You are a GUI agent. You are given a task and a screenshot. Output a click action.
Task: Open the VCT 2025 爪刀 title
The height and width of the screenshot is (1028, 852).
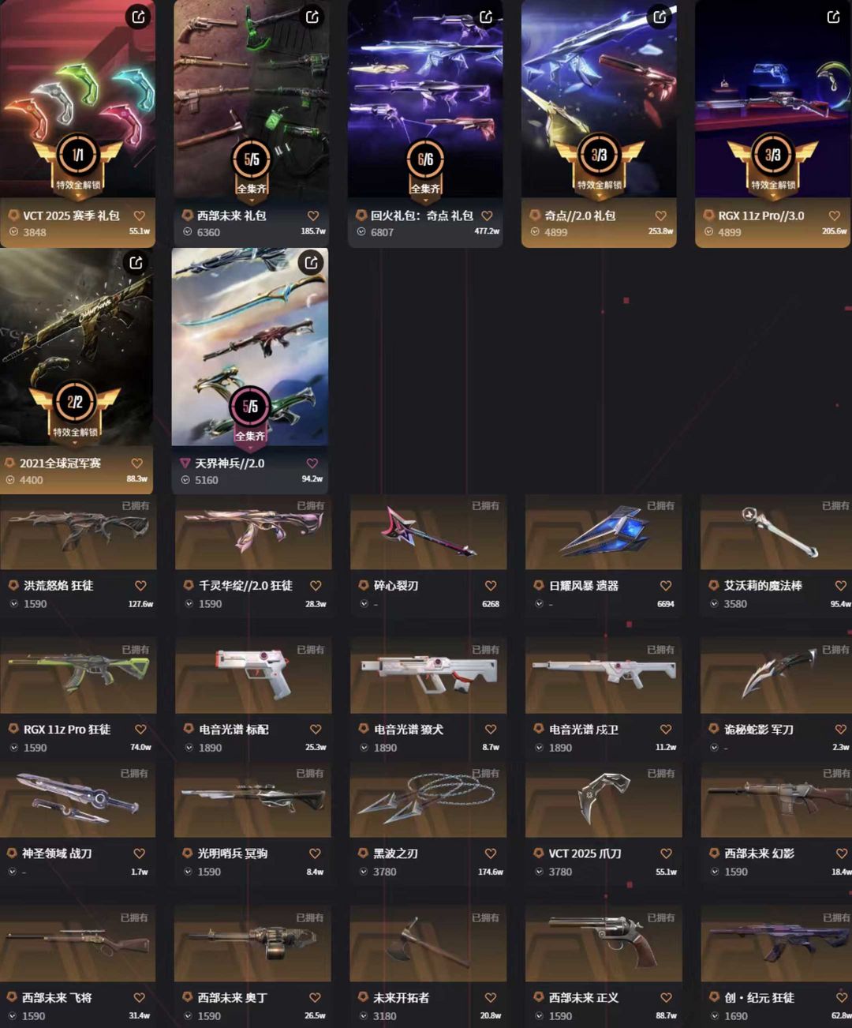(x=585, y=854)
